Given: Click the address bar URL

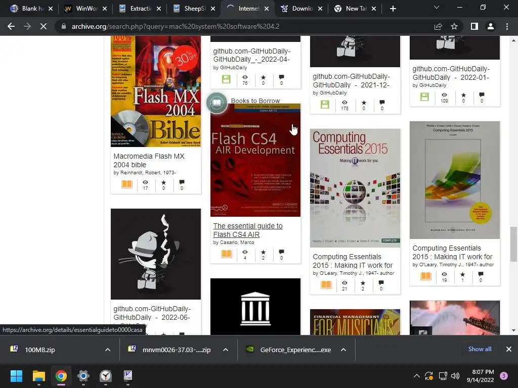Looking at the screenshot, I should [x=176, y=26].
